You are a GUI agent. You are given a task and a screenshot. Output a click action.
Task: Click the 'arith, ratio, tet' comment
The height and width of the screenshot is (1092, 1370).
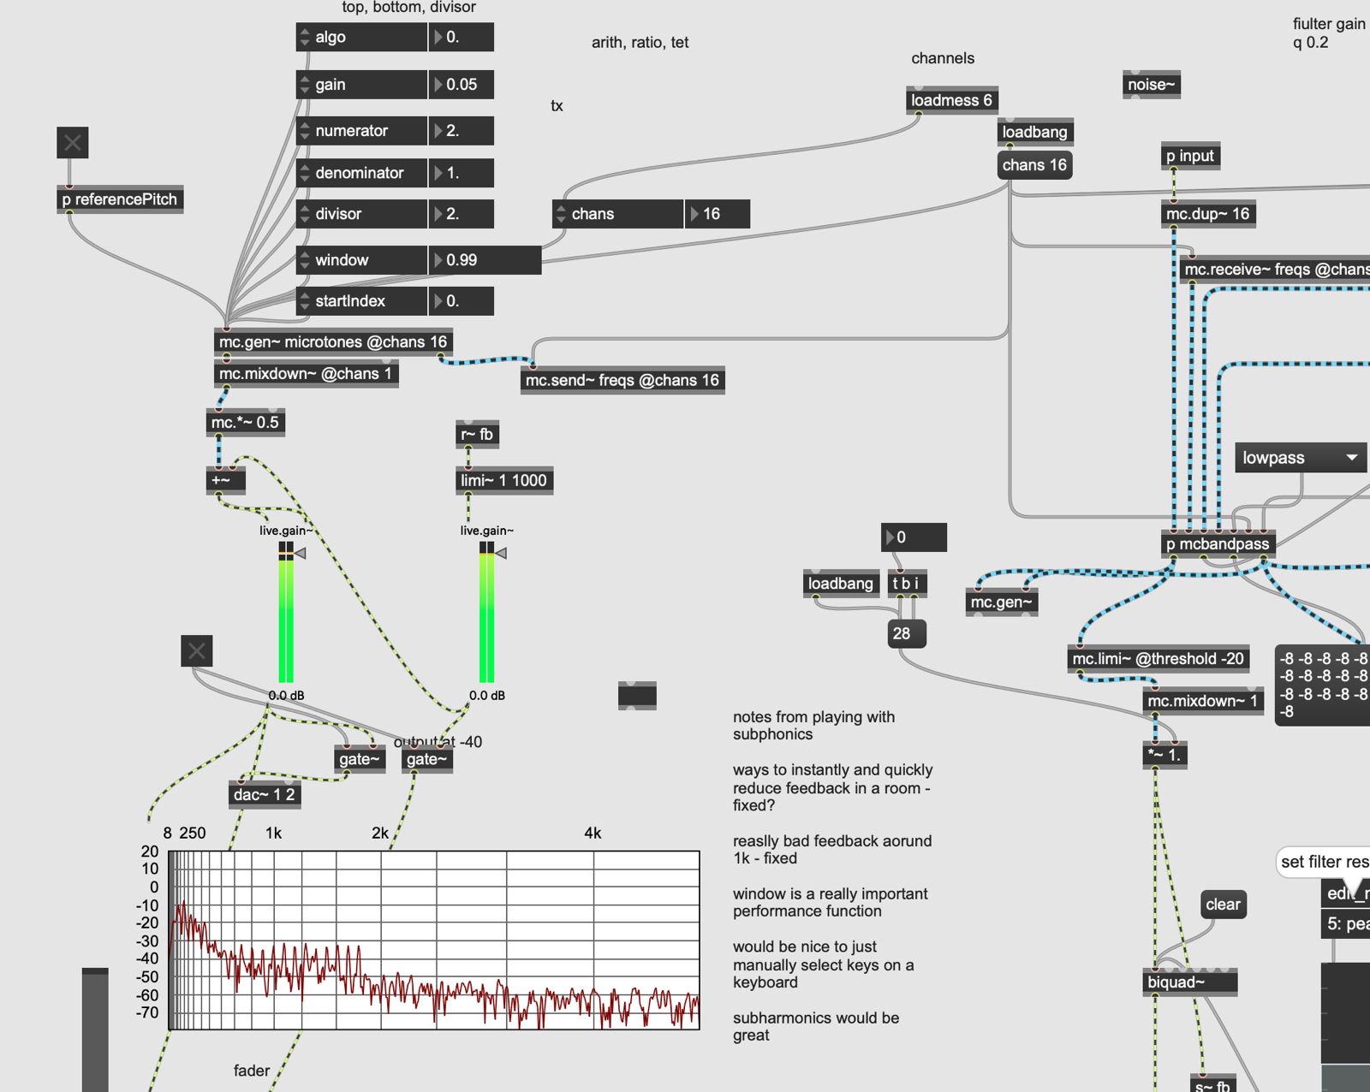click(x=640, y=43)
